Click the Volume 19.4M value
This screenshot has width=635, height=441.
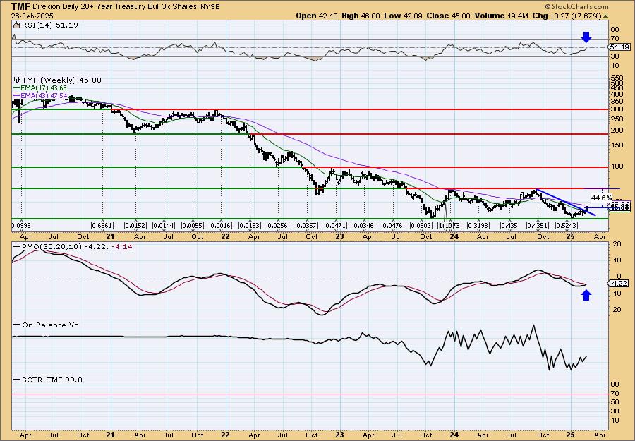[x=500, y=16]
